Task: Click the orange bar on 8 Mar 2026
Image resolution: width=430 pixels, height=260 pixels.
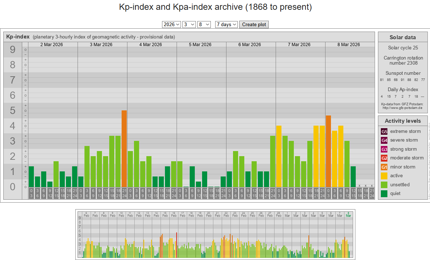Action: [328, 151]
